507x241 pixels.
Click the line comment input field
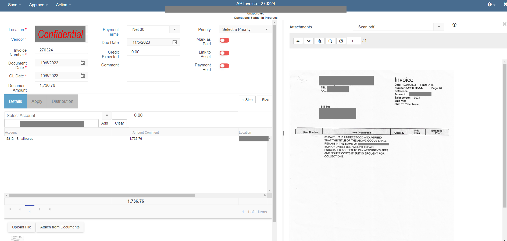point(191,115)
